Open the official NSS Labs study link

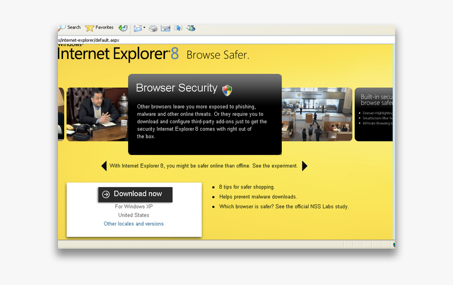(284, 207)
